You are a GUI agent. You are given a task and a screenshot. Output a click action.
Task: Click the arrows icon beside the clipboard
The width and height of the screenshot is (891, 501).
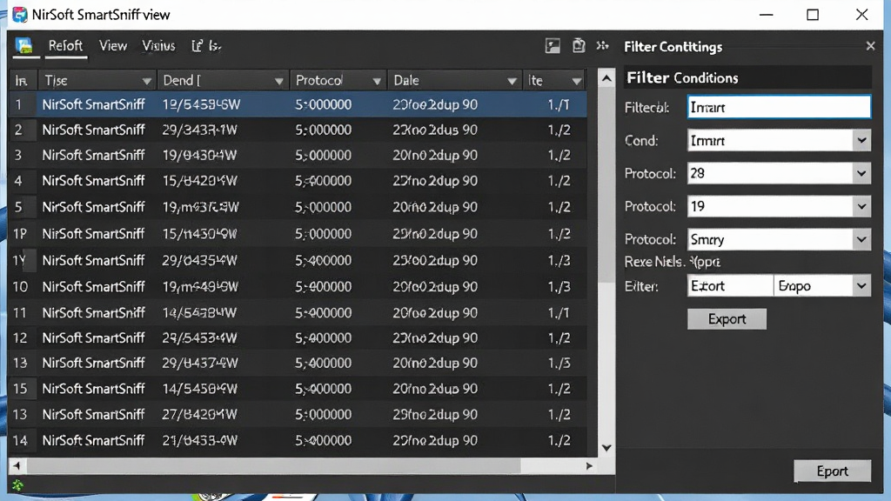click(x=602, y=46)
